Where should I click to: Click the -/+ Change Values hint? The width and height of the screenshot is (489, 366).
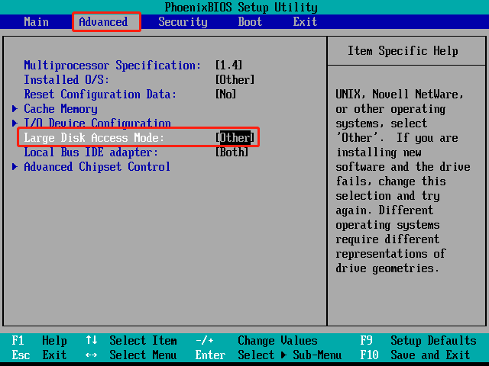tap(257, 341)
